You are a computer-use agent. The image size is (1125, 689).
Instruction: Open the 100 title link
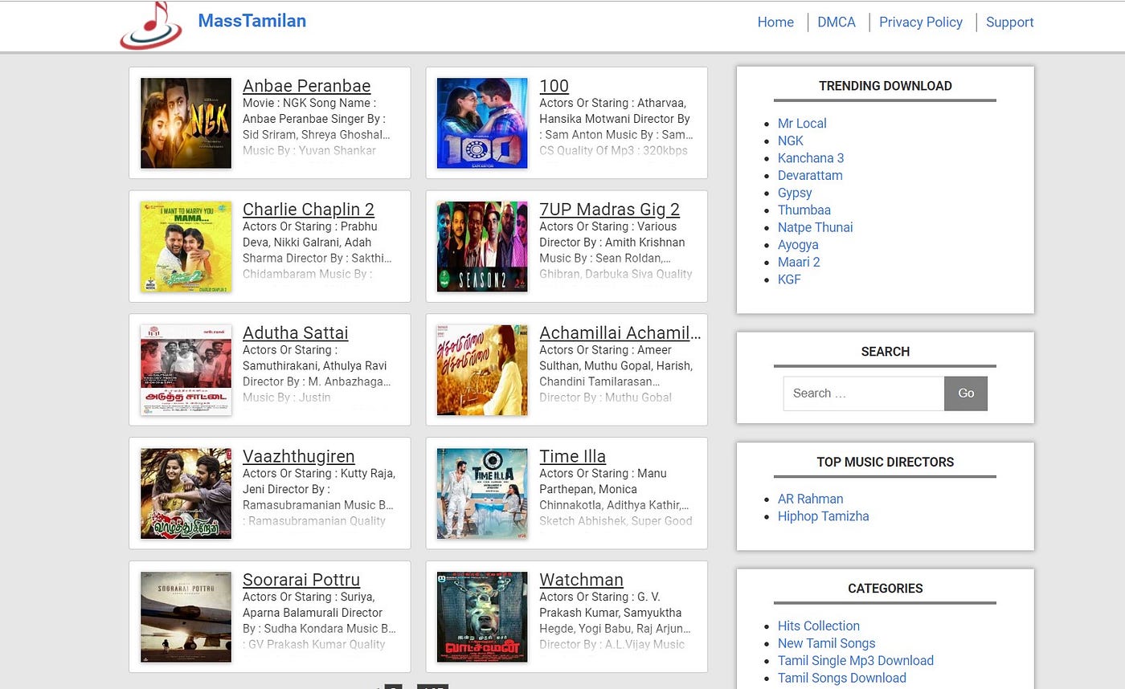click(x=554, y=86)
